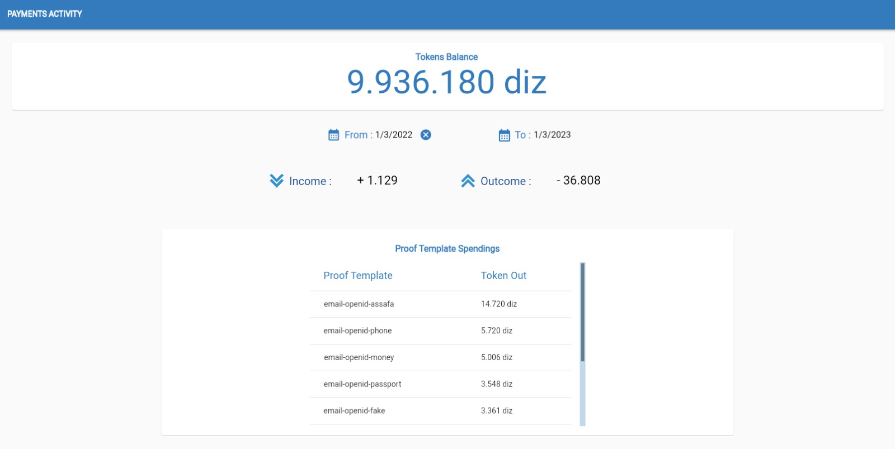The height and width of the screenshot is (449, 895).
Task: Click the Proof Template column header
Action: coord(358,276)
